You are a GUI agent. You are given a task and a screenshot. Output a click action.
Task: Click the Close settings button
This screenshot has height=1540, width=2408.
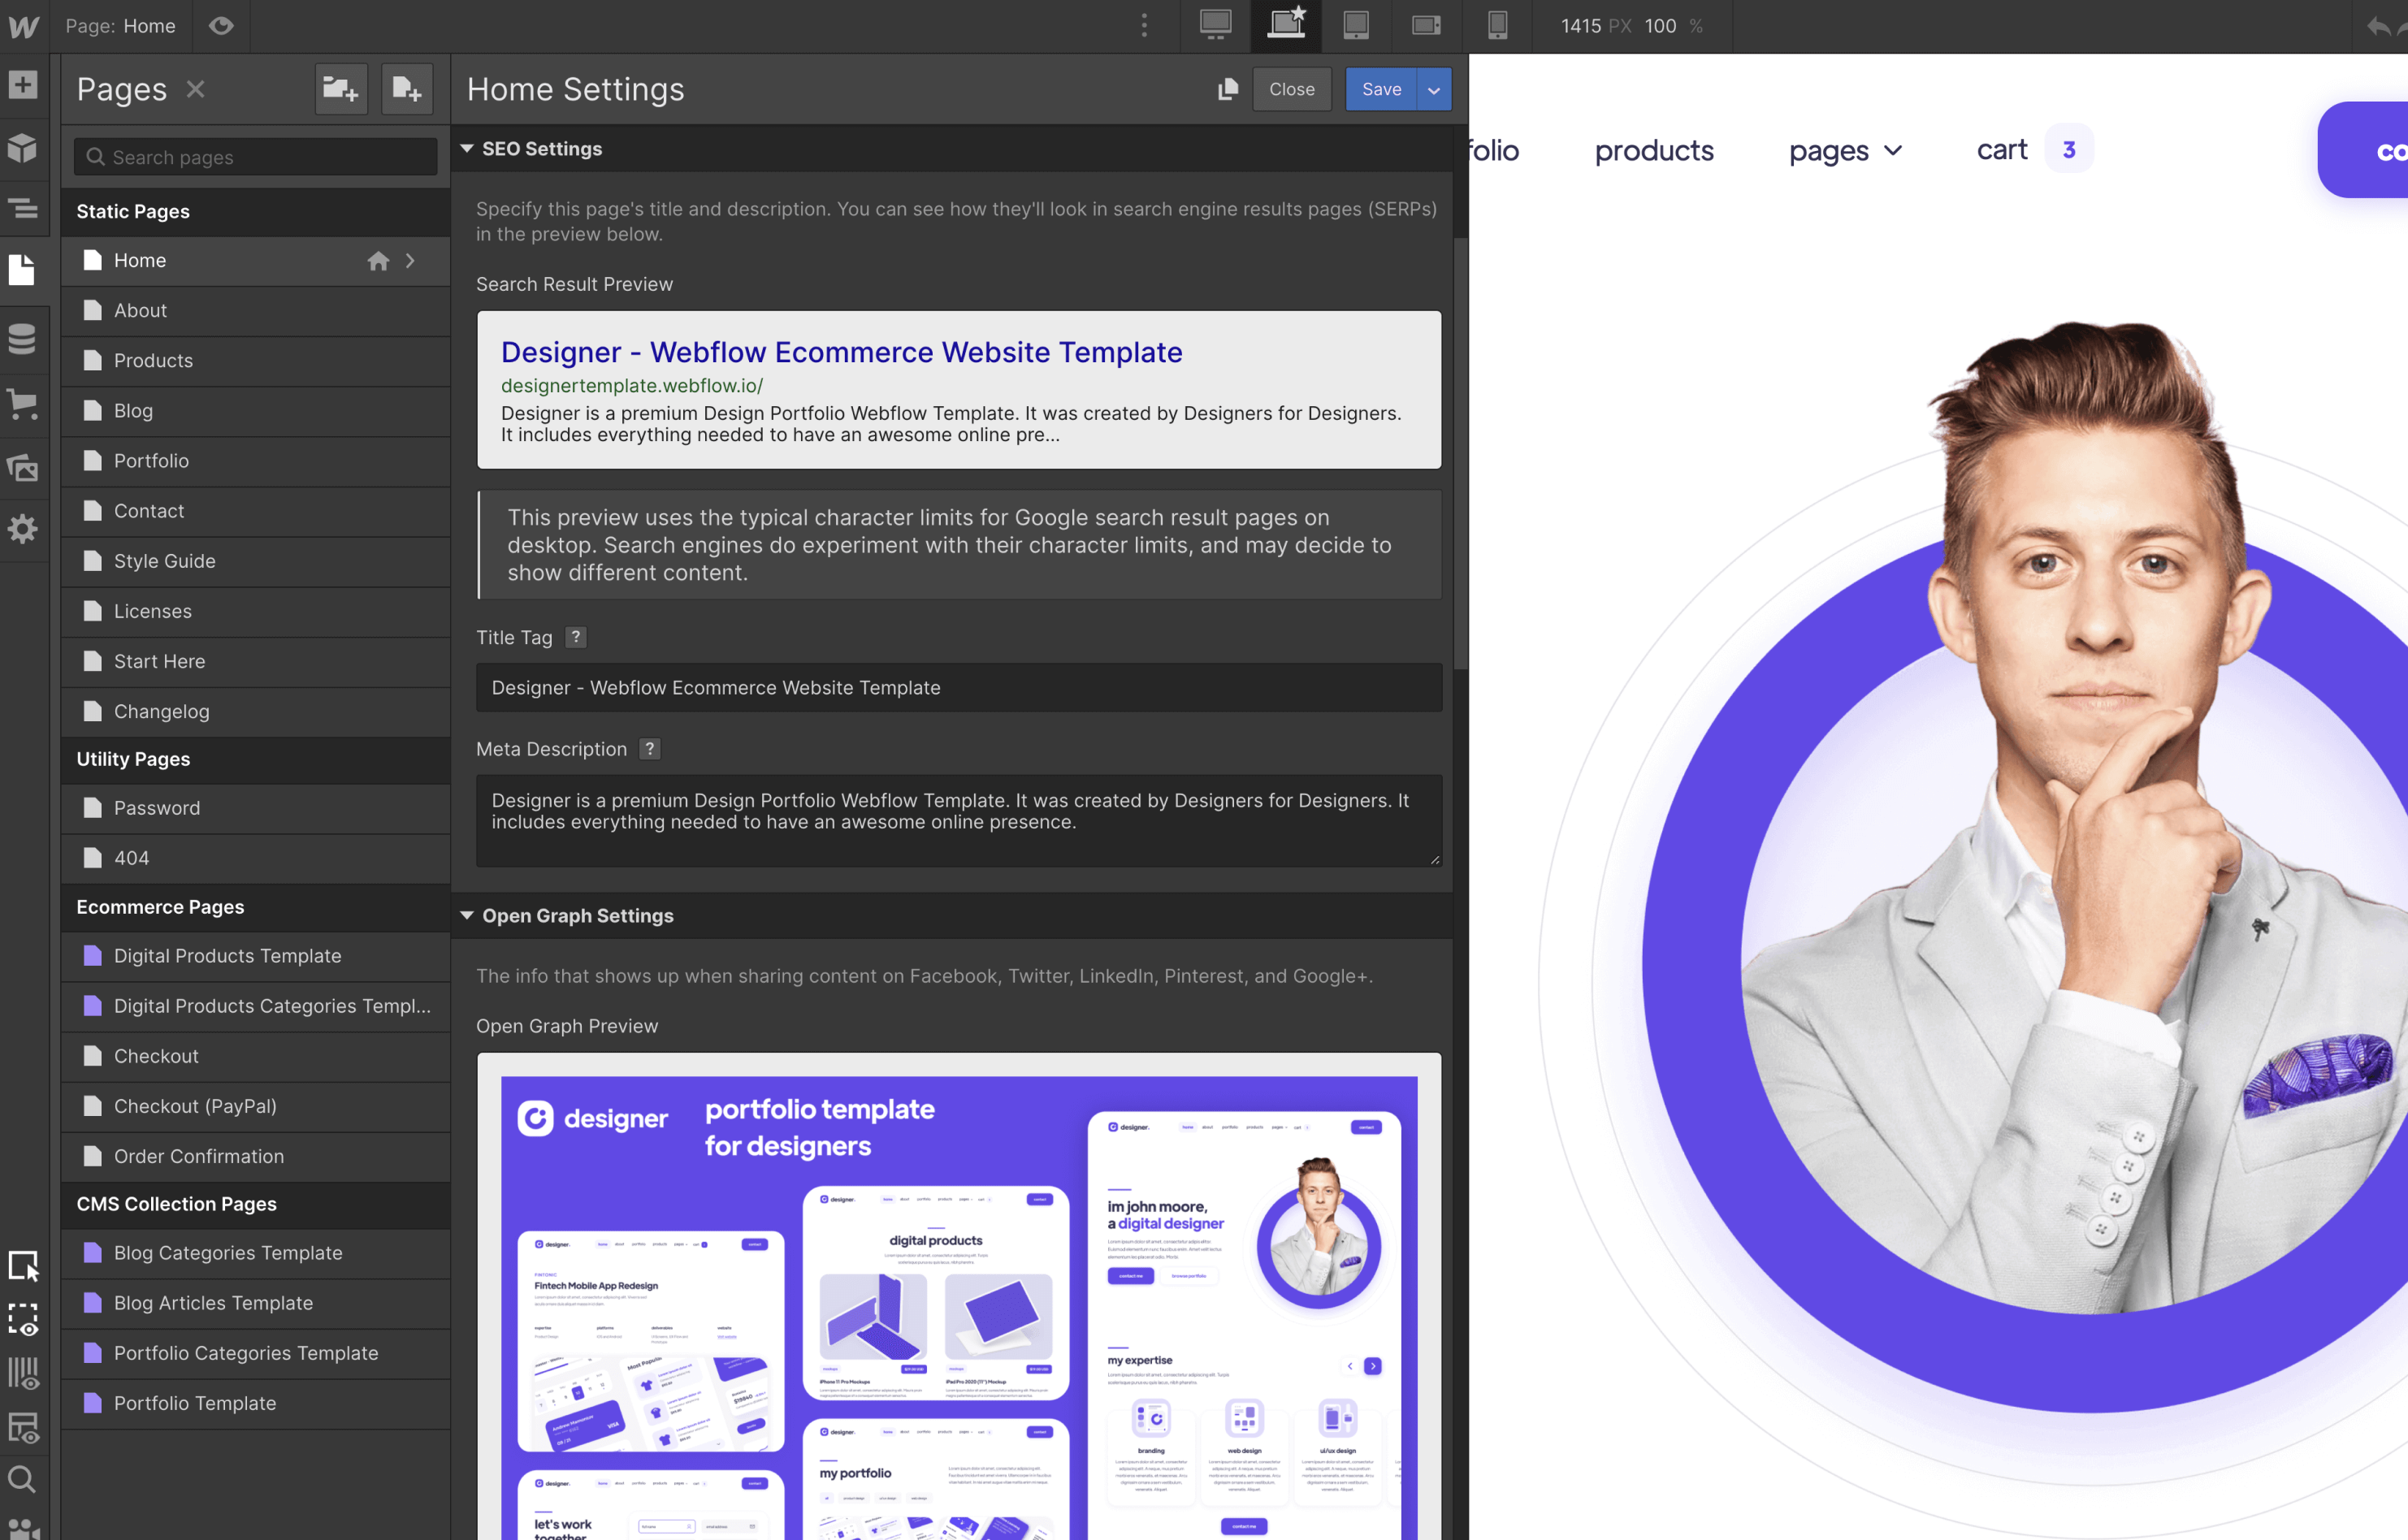[1291, 90]
